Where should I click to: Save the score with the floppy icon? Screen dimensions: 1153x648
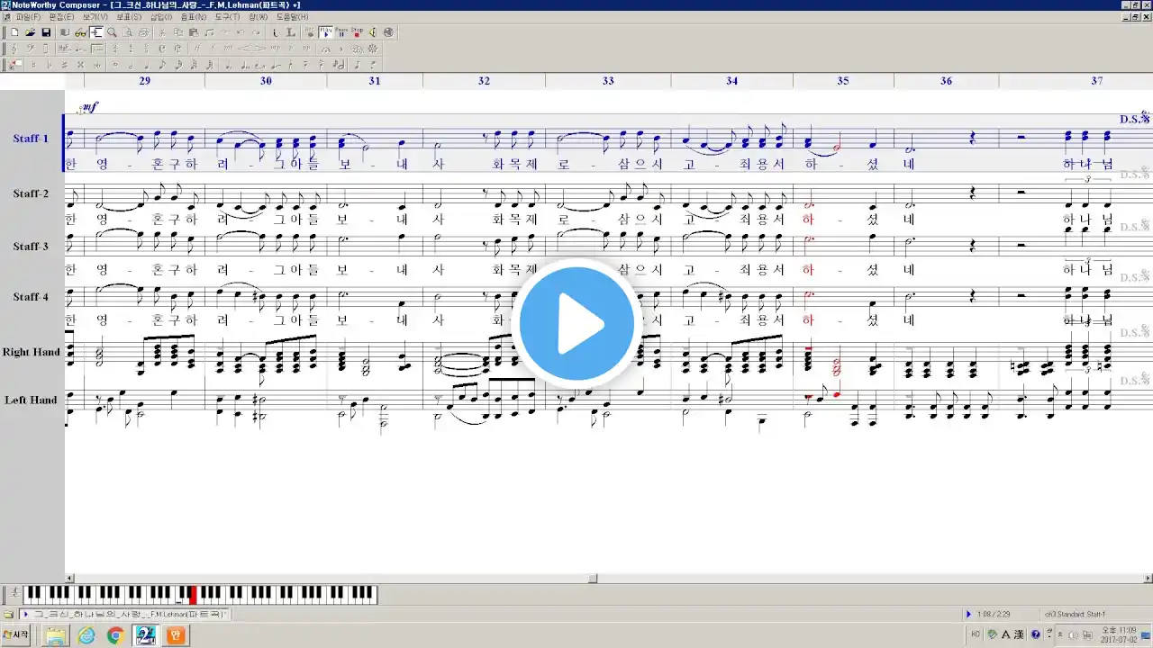click(46, 32)
